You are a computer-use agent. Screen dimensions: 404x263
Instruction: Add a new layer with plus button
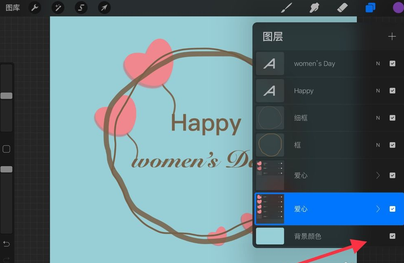point(392,36)
